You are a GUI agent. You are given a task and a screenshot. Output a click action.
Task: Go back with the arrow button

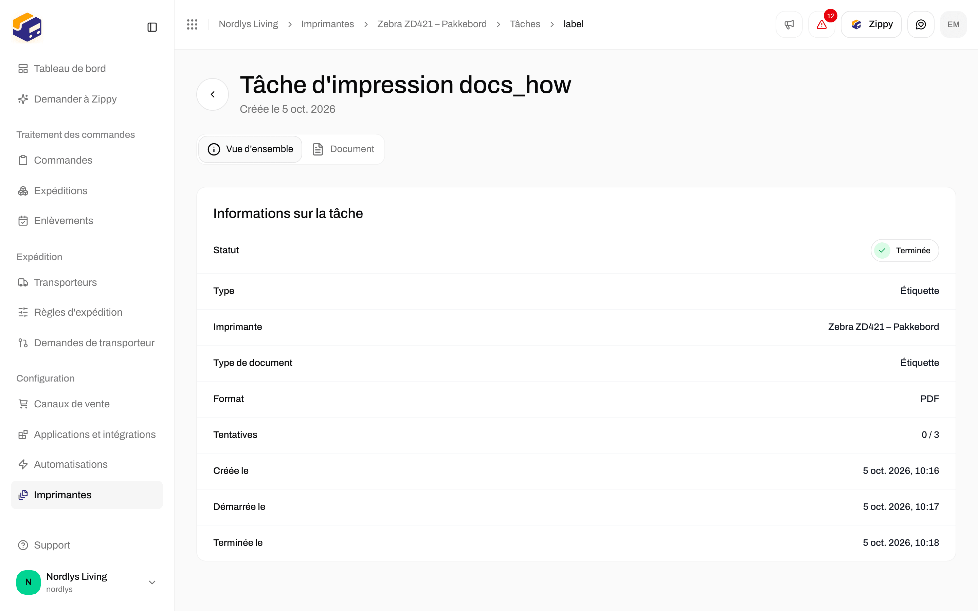click(x=213, y=94)
